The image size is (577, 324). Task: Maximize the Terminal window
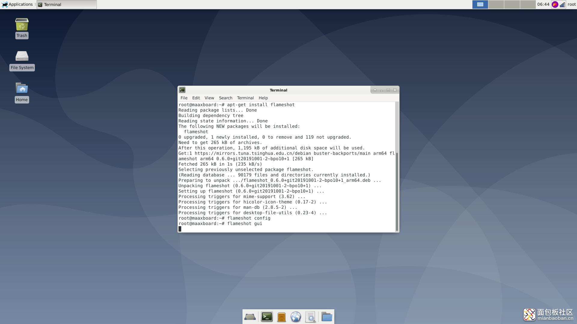[x=388, y=90]
